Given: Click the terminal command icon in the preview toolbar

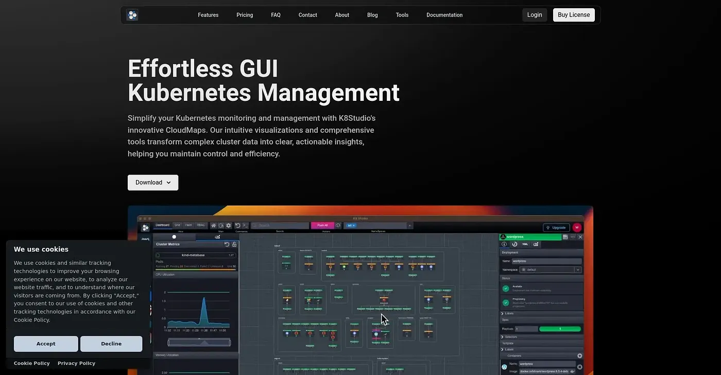Looking at the screenshot, I should click(245, 225).
